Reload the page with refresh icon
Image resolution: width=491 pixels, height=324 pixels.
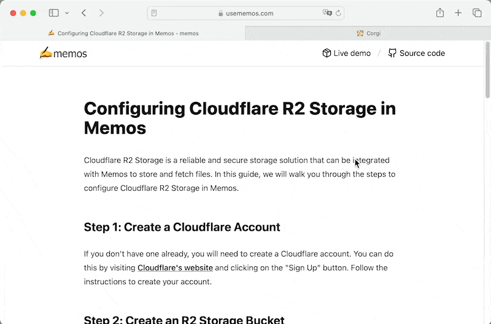coord(339,13)
